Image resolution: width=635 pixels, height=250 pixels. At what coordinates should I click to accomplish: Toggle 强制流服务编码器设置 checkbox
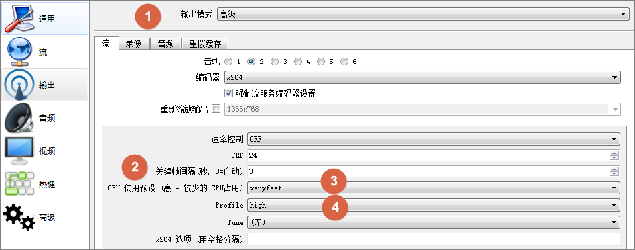point(228,93)
